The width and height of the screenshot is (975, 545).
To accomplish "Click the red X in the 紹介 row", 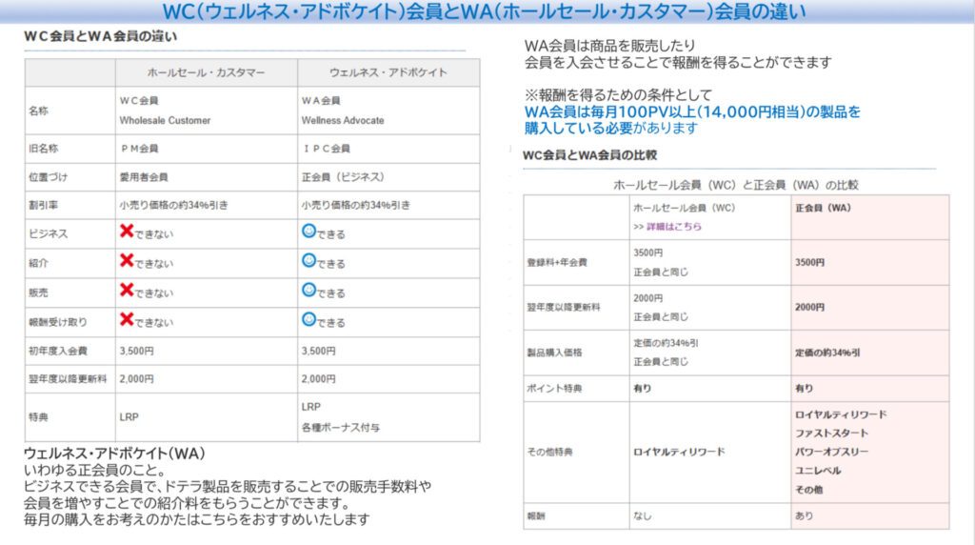I will tap(126, 260).
